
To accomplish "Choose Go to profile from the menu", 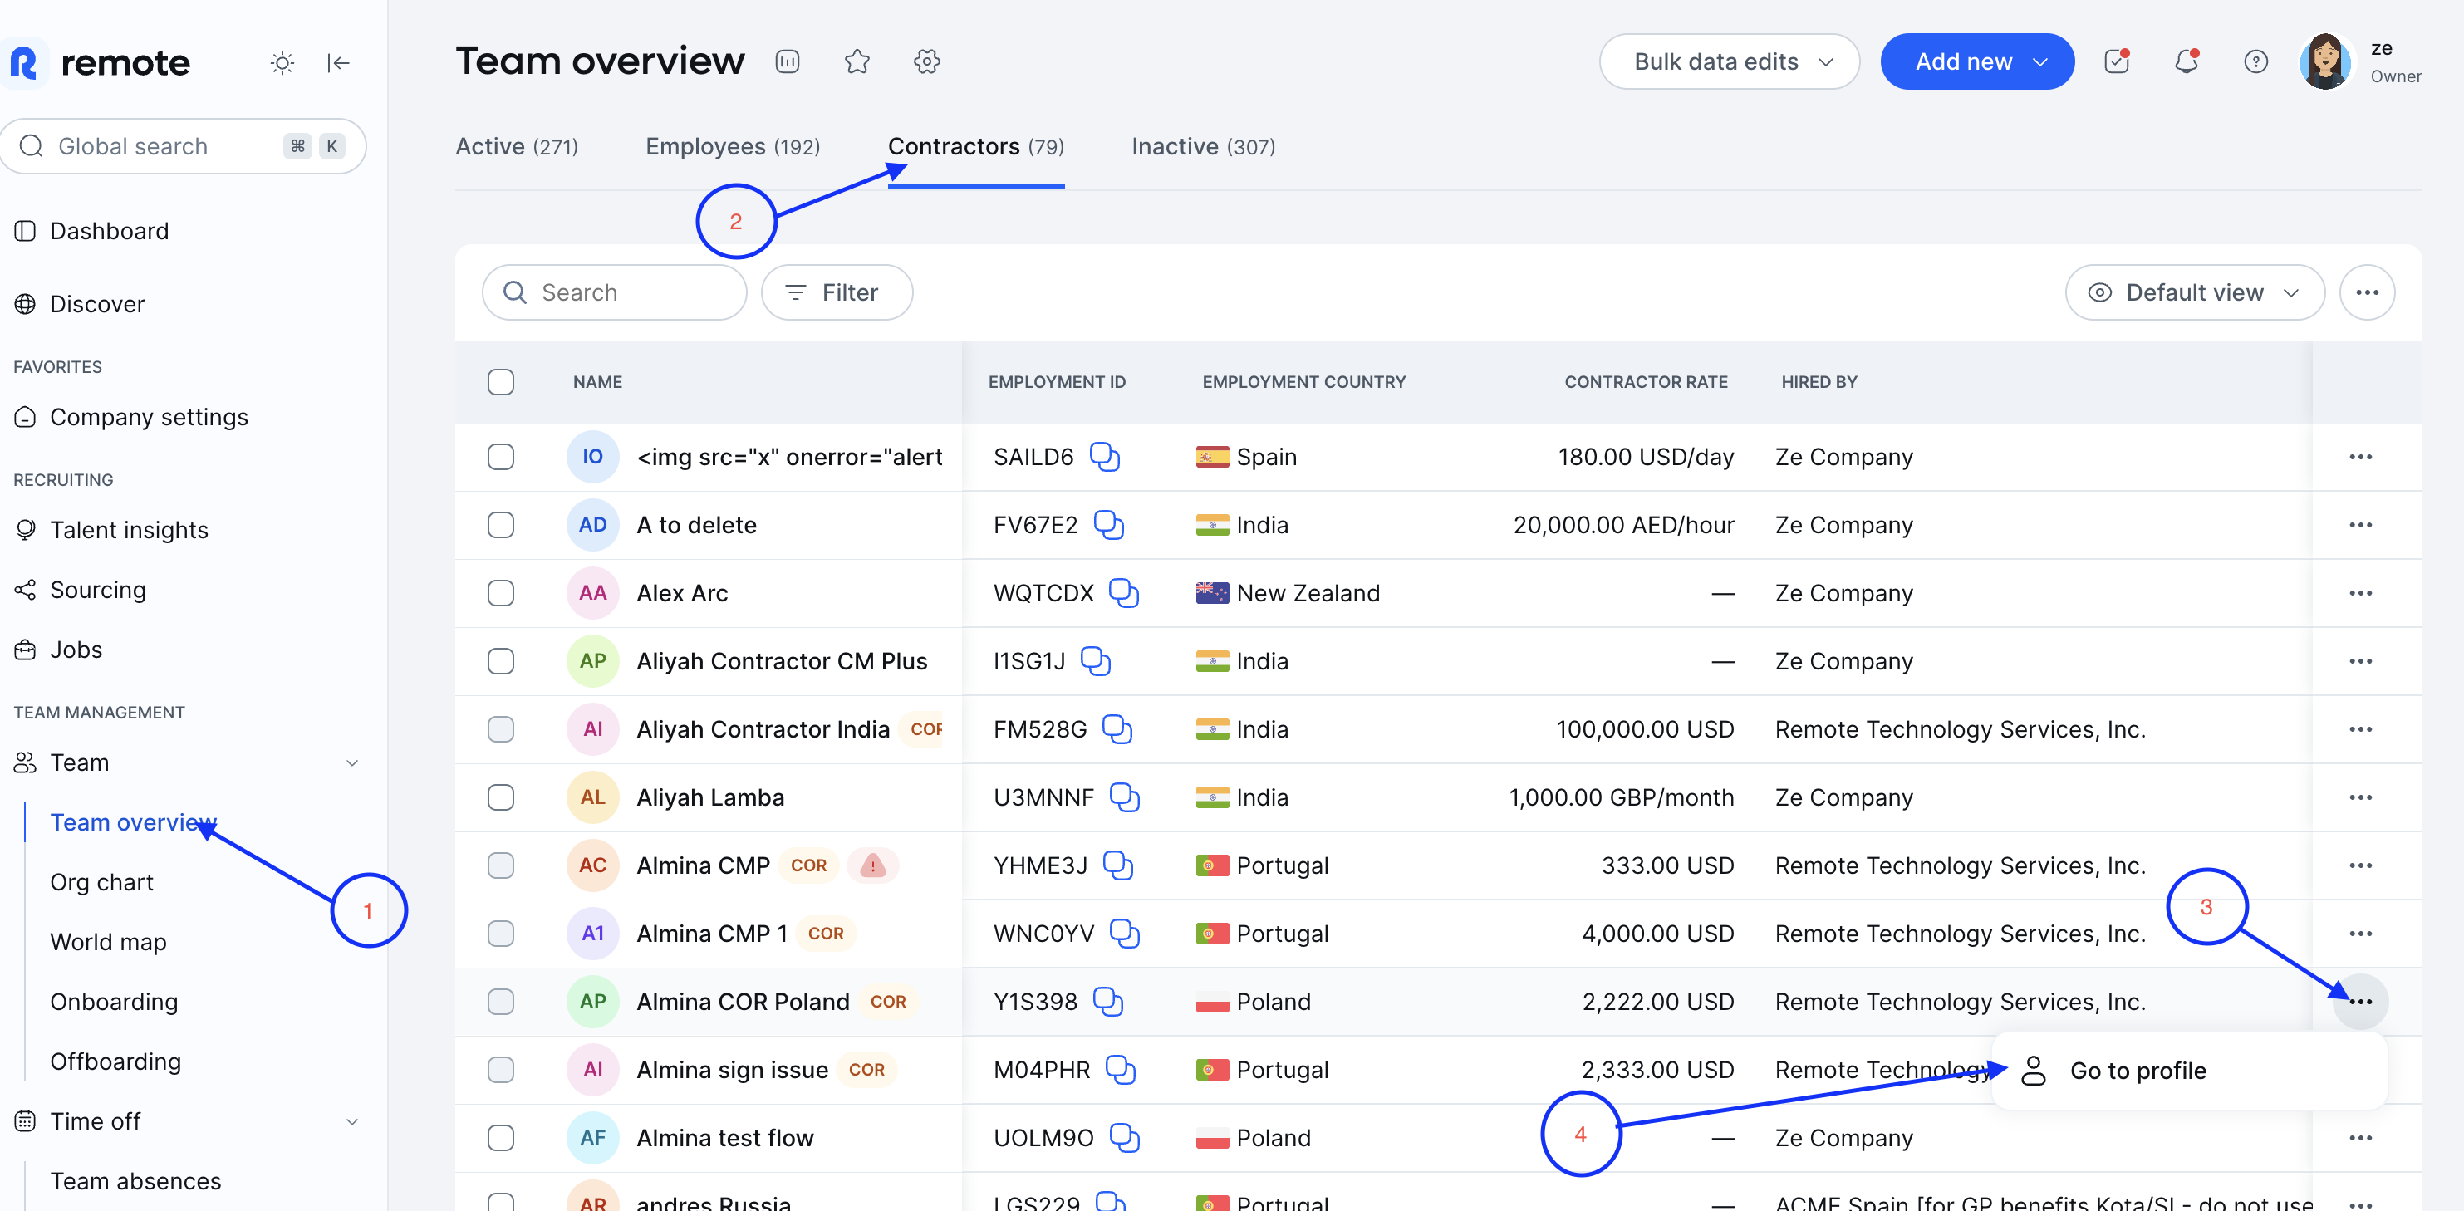I will [x=2188, y=1071].
